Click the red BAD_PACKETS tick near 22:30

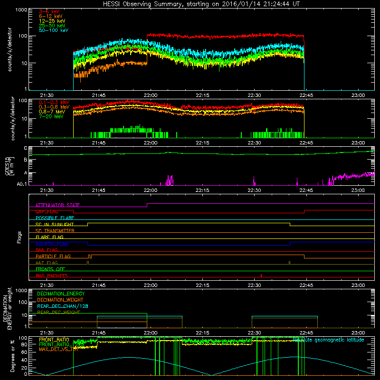pos(261,275)
